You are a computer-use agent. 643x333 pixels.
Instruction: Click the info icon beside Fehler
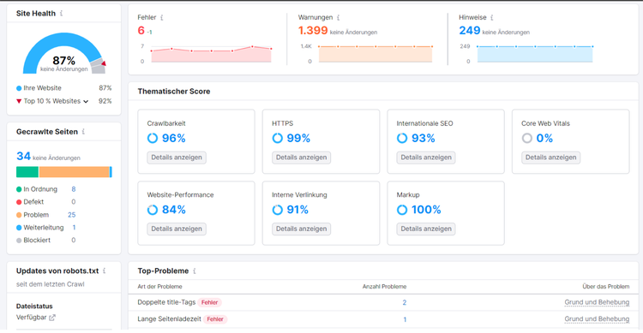point(161,17)
